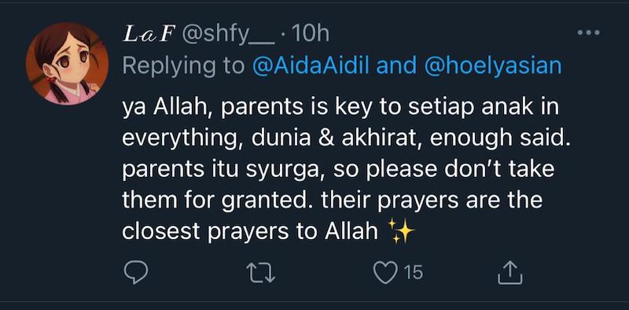
Task: Like the tweet with the heart icon
Action: [x=384, y=273]
